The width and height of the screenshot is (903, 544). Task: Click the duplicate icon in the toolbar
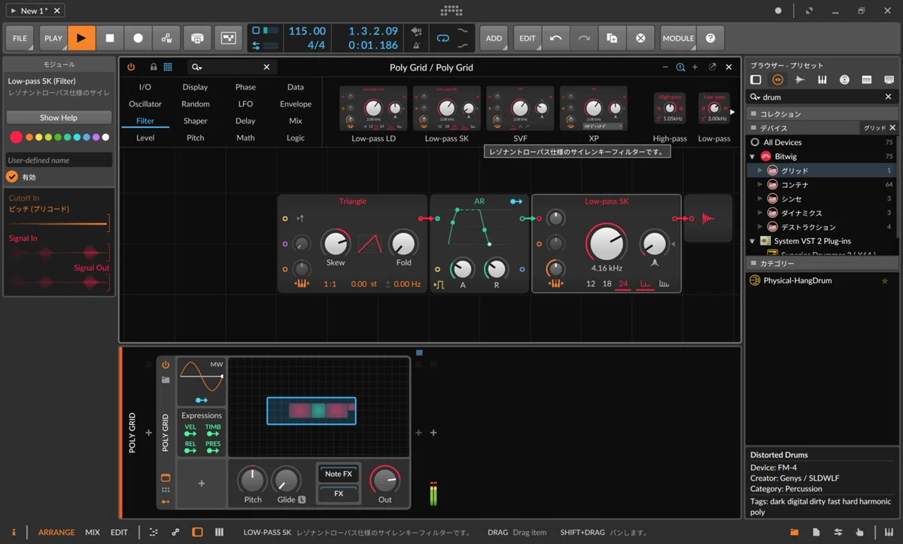(612, 38)
